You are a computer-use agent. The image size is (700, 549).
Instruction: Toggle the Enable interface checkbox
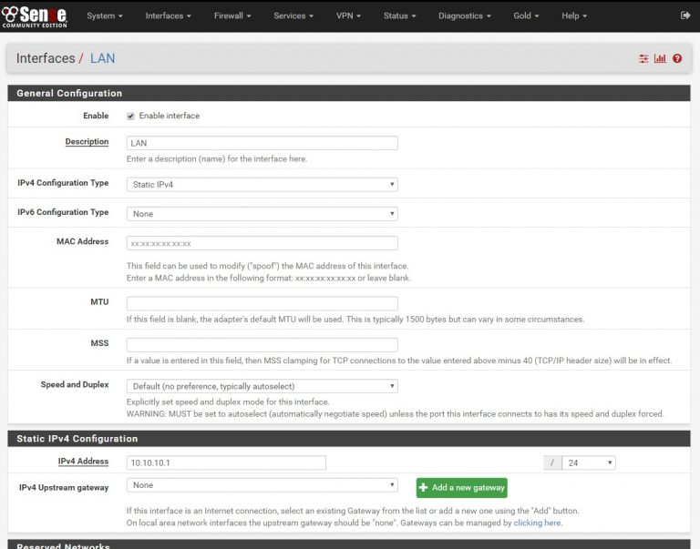pos(130,117)
